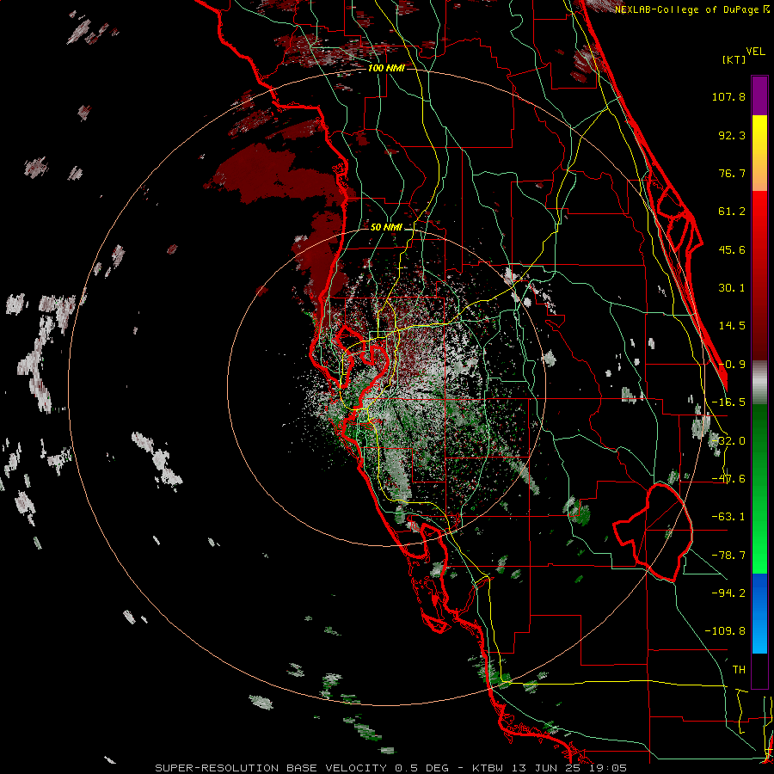Click the VEL legend title

755,52
